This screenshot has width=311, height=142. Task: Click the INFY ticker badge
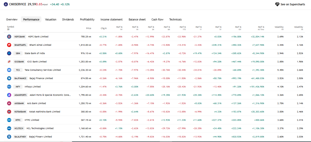(x=18, y=87)
